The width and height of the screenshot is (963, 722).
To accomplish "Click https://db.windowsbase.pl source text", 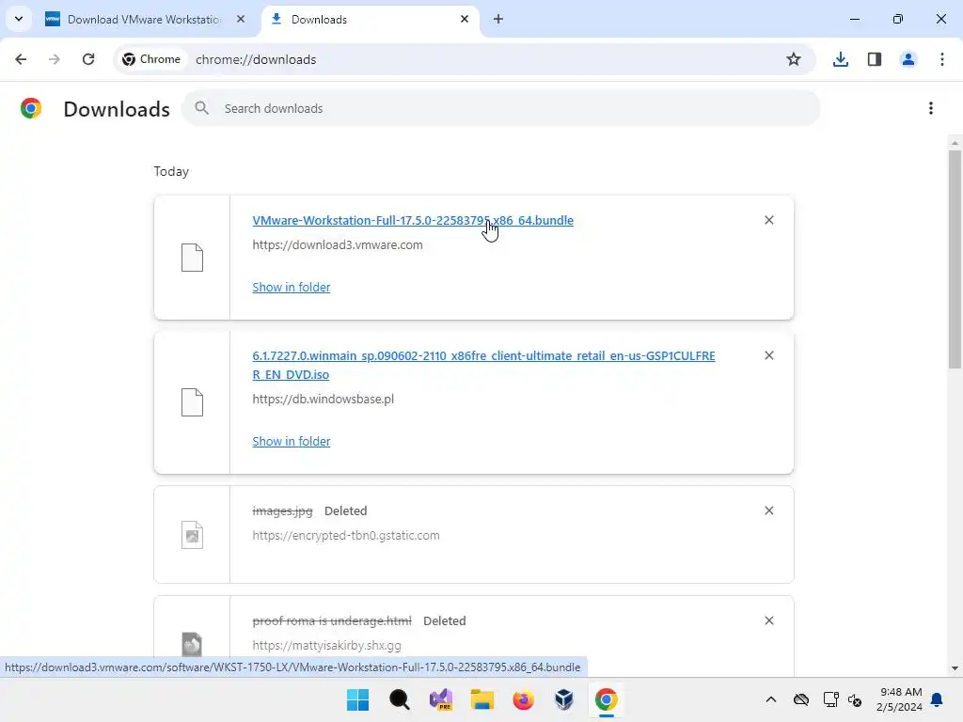I will click(x=324, y=399).
